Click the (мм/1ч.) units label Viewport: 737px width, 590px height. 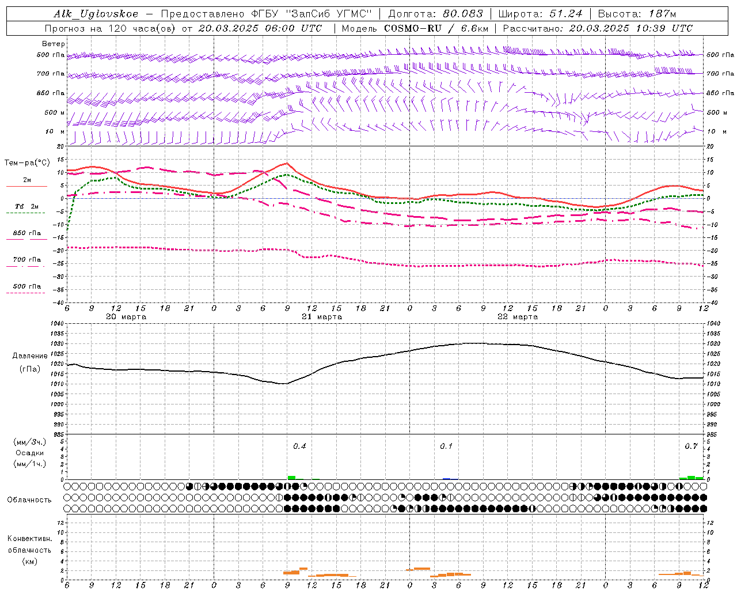point(30,464)
